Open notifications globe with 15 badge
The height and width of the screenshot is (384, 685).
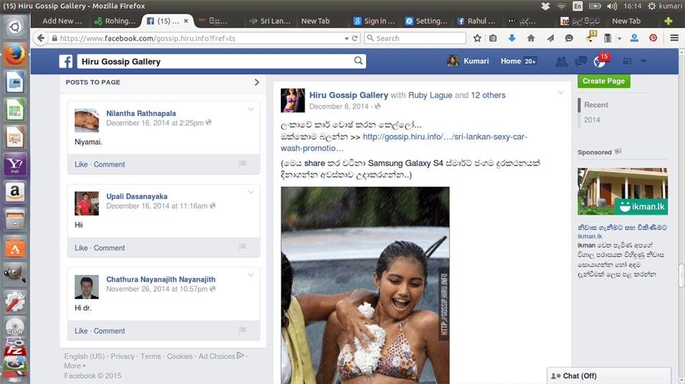click(600, 61)
